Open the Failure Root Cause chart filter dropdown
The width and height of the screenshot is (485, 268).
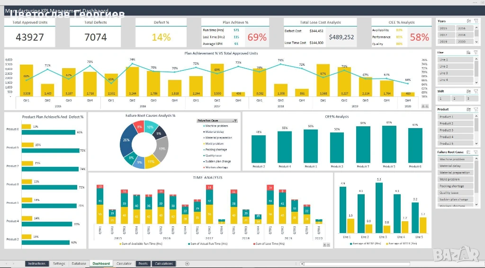click(235, 121)
